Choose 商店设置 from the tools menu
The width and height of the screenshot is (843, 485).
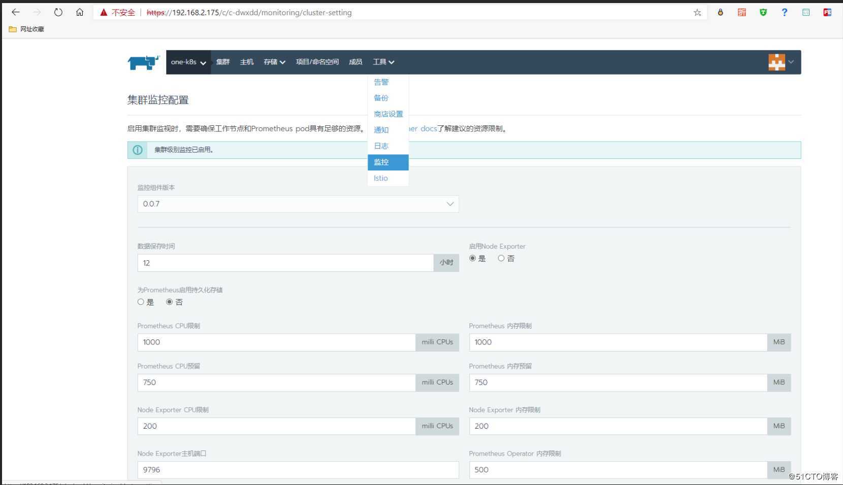click(388, 114)
